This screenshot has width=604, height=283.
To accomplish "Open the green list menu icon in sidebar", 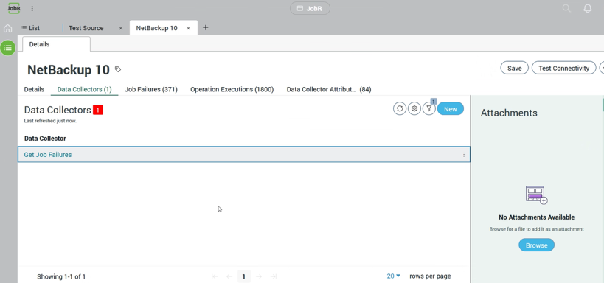I will (x=7, y=48).
